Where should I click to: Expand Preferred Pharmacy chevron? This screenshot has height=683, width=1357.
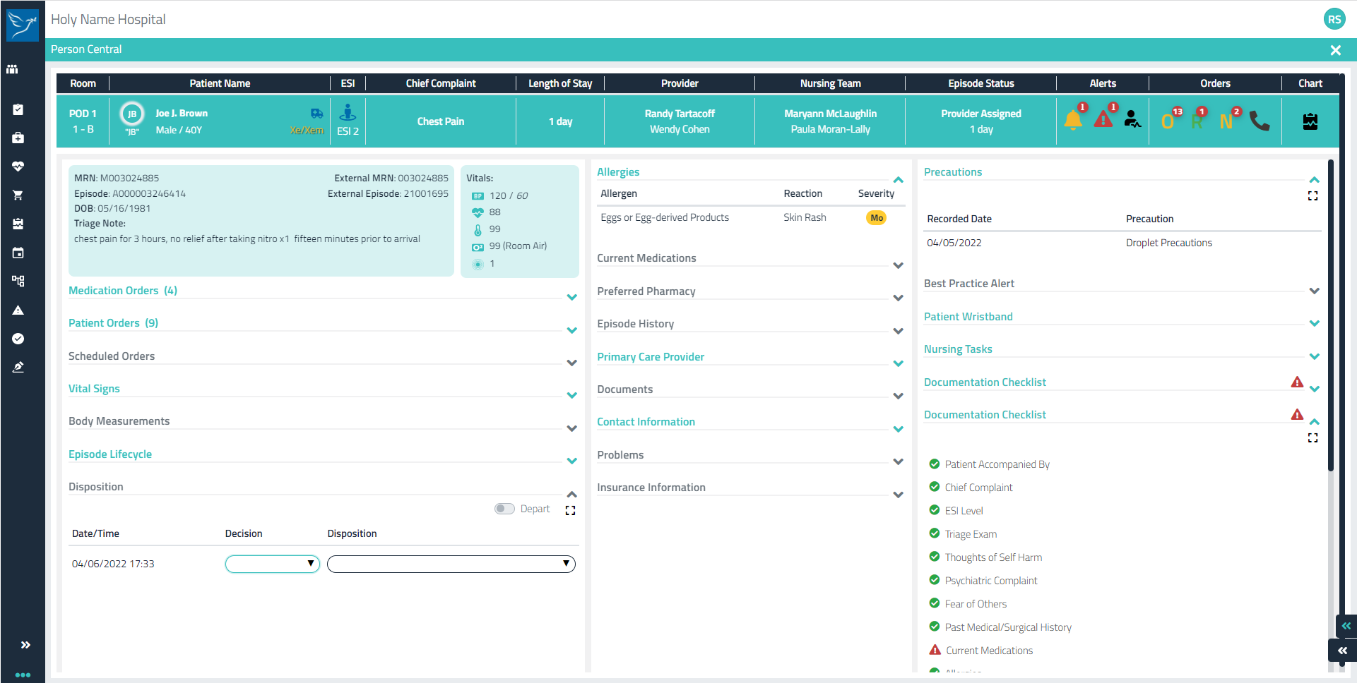899,298
